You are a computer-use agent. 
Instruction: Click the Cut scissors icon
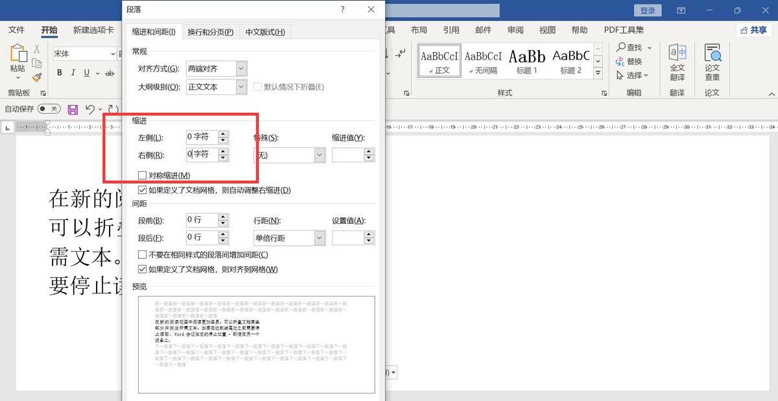pyautogui.click(x=37, y=49)
